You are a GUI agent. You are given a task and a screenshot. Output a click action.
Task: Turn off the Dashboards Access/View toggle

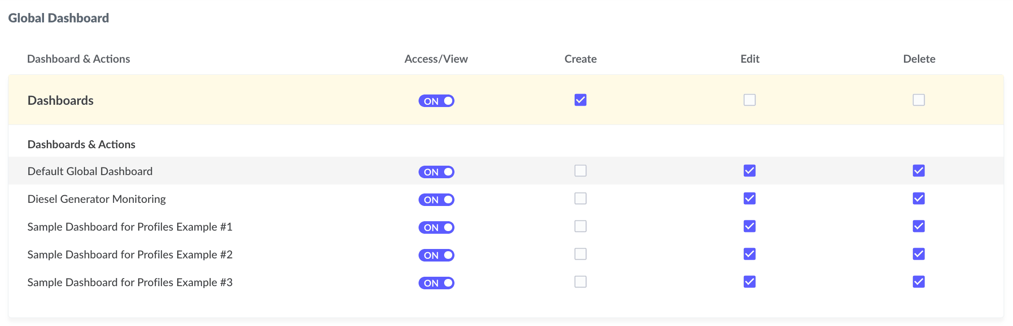click(x=437, y=101)
